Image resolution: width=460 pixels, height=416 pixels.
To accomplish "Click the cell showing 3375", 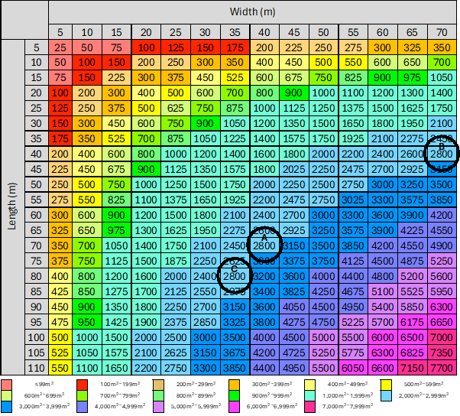I will (294, 261).
